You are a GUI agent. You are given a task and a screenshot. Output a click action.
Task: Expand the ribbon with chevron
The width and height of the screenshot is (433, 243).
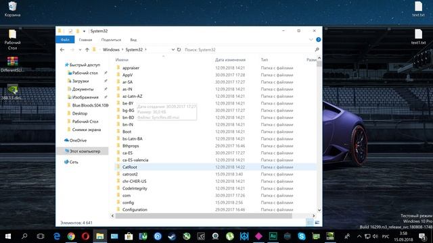tap(311, 40)
